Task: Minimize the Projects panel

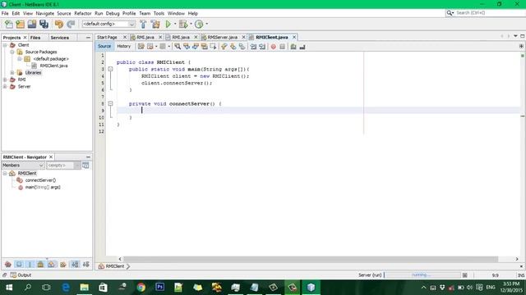Action: 88,38
